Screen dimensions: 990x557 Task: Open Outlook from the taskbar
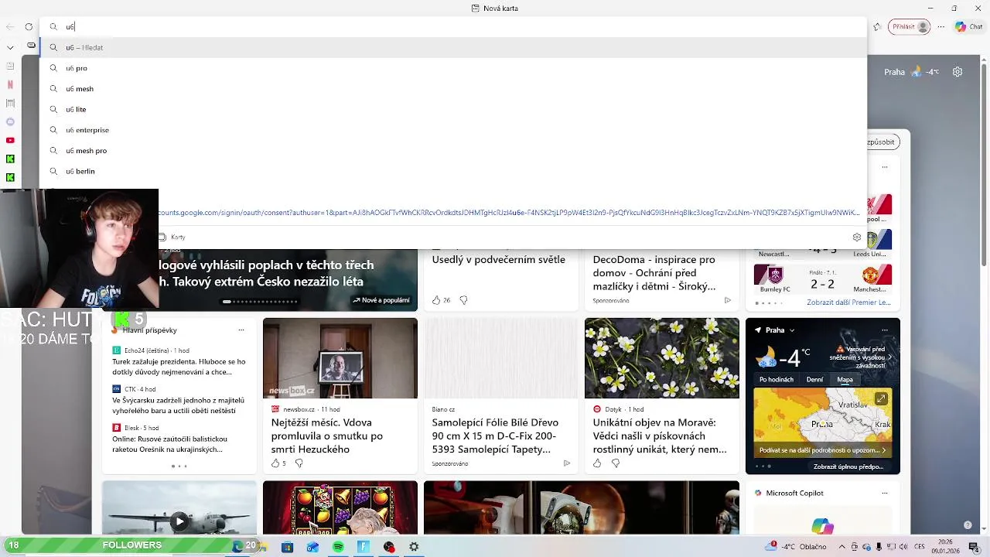pos(312,547)
